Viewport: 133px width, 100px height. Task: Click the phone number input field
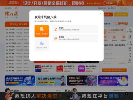pyautogui.click(x=114, y=59)
